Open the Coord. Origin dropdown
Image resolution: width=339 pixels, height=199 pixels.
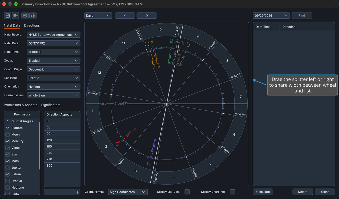[x=54, y=69]
